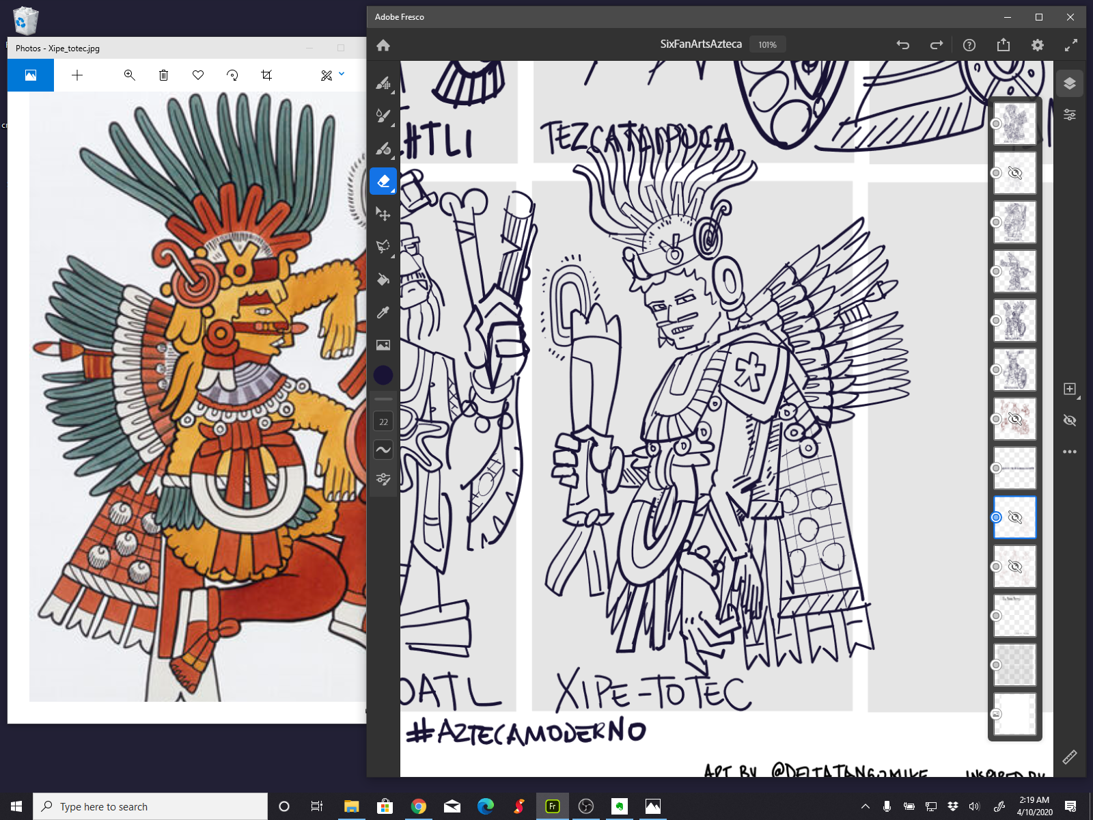The width and height of the screenshot is (1093, 820).
Task: Open the brush smoothing control
Action: click(x=383, y=450)
